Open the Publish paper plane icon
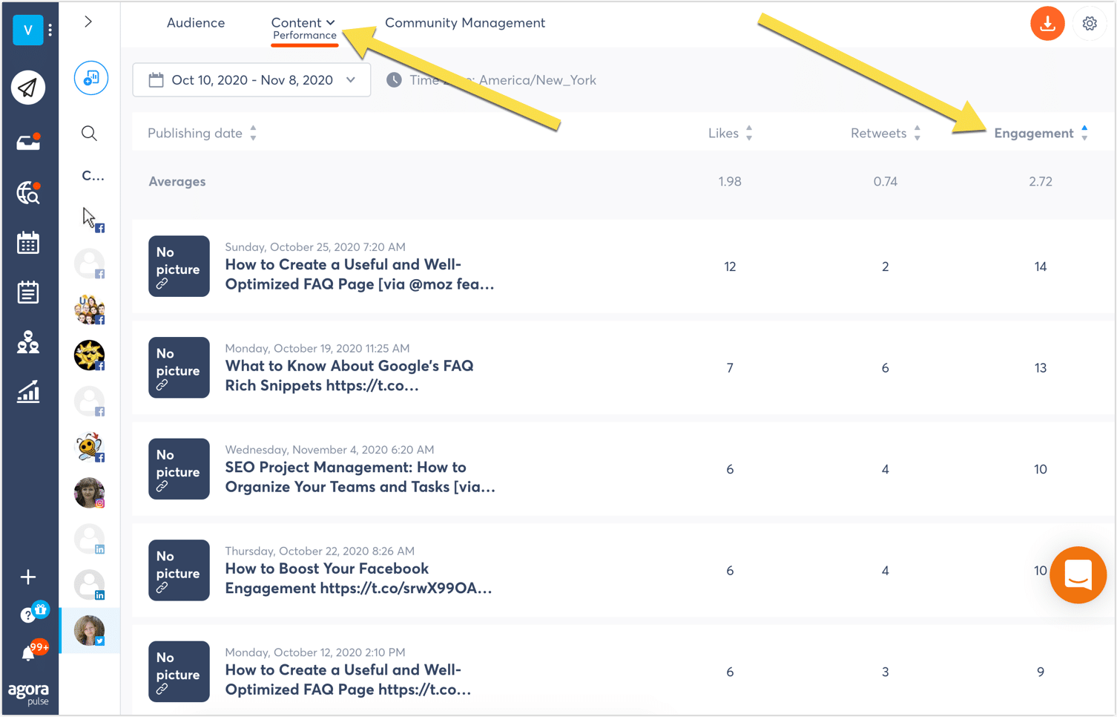The image size is (1117, 717). pos(28,88)
